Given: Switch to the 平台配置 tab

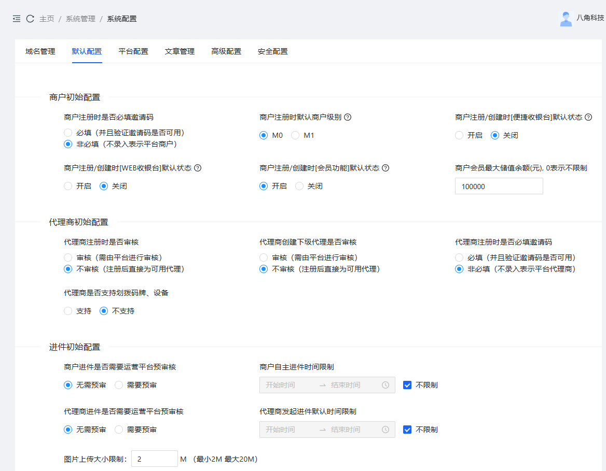Looking at the screenshot, I should [x=133, y=51].
